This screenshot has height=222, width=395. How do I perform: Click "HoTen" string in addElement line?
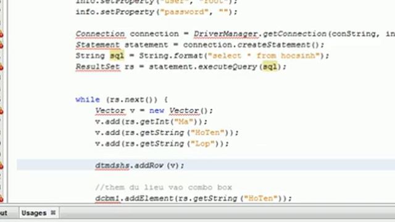point(260,199)
